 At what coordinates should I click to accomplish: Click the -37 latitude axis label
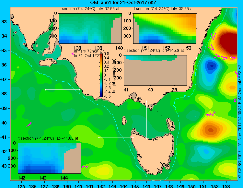click(3, 79)
